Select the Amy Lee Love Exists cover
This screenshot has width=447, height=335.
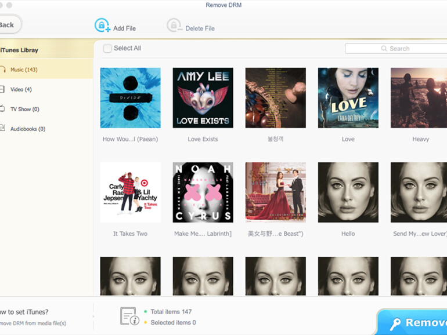pyautogui.click(x=203, y=97)
